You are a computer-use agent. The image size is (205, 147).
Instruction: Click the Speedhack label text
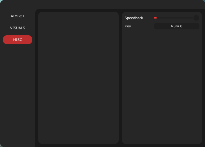pyautogui.click(x=134, y=18)
